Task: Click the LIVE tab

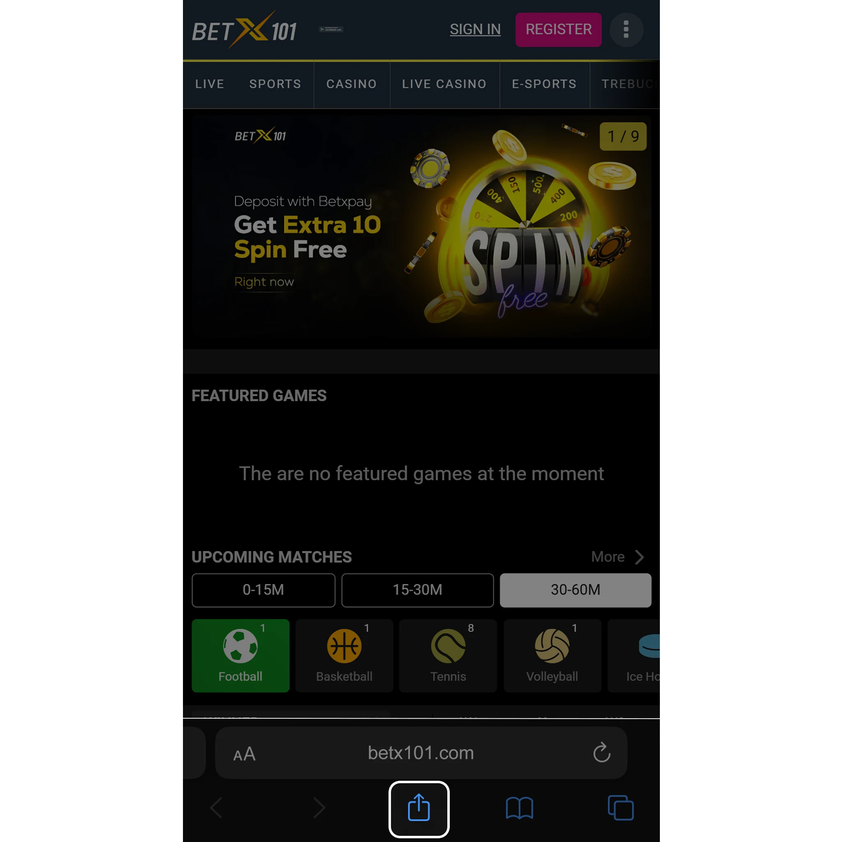Action: pos(210,83)
